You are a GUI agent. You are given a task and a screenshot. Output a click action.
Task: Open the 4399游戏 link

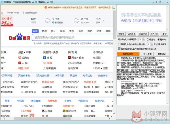26,111
